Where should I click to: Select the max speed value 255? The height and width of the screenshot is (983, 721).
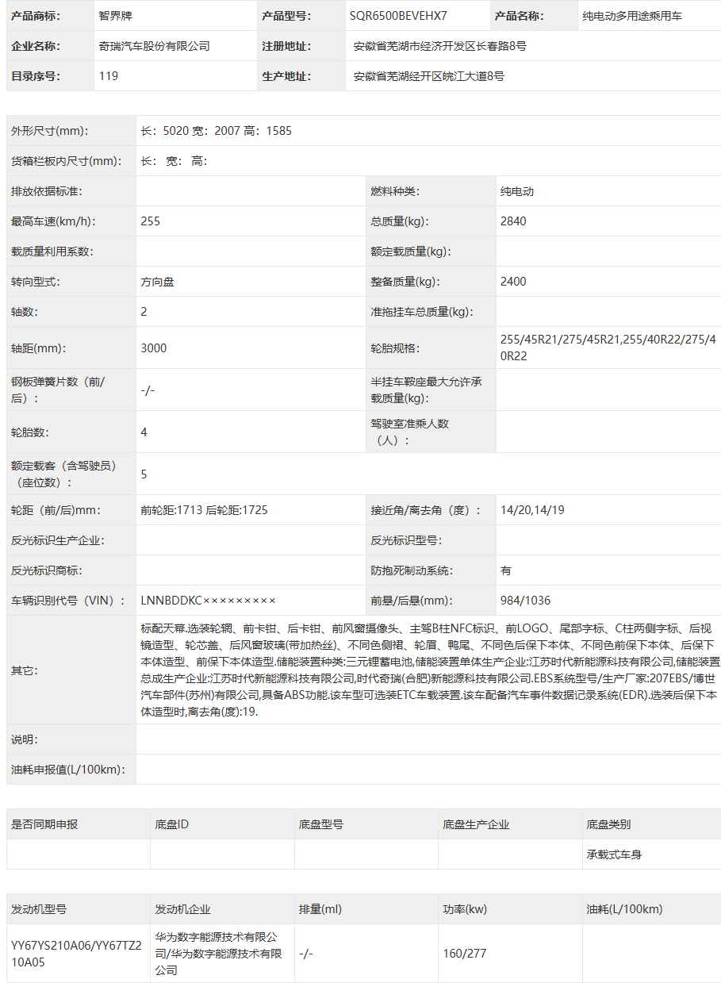coord(150,221)
